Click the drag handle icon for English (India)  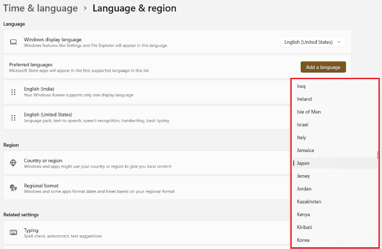[13, 92]
